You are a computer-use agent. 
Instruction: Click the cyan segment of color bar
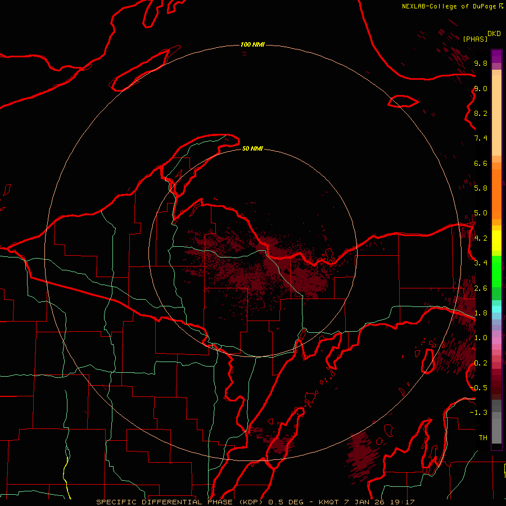[x=496, y=309]
